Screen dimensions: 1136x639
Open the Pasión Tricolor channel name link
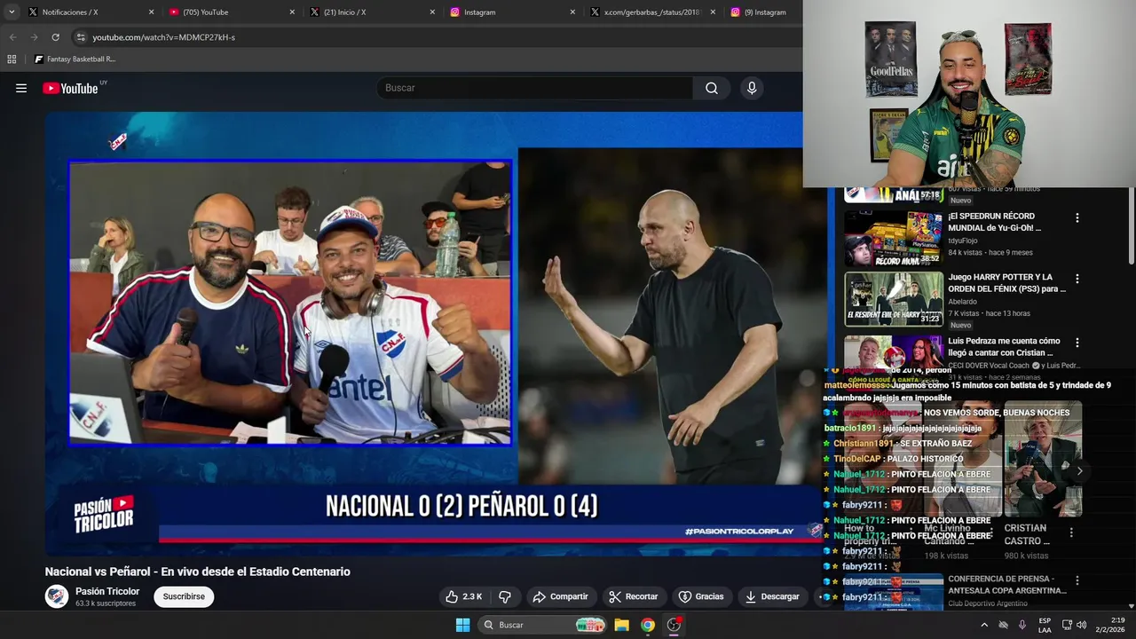(x=107, y=591)
